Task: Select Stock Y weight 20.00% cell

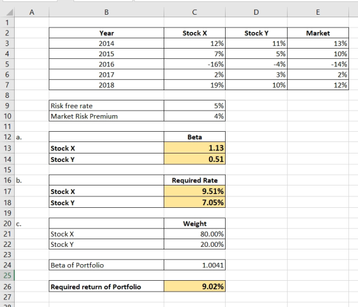Action: (x=194, y=244)
